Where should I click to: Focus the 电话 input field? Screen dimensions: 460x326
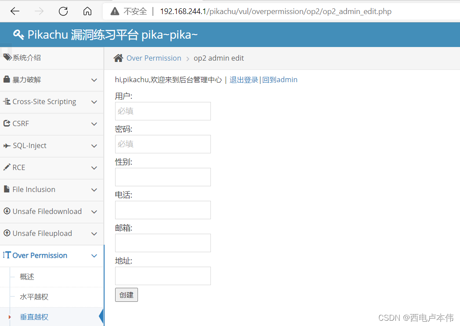pyautogui.click(x=163, y=210)
